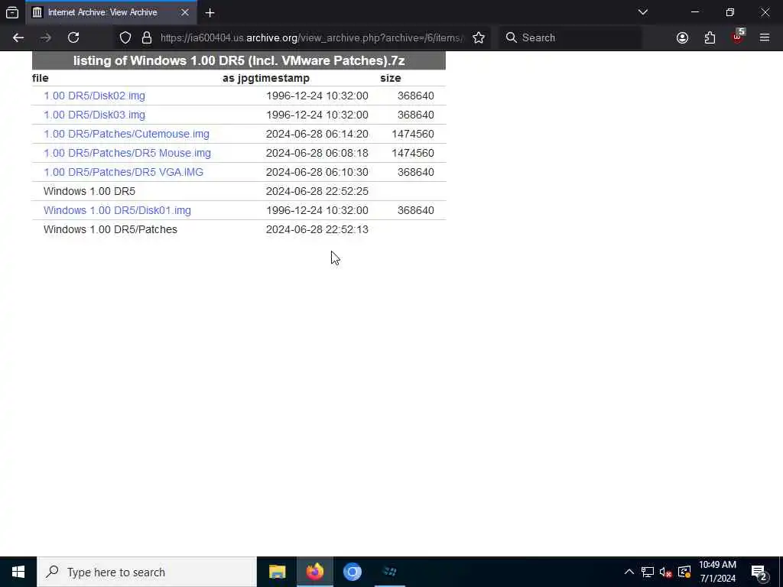Open the notification center with 2 alerts
This screenshot has width=783, height=587.
tap(759, 572)
